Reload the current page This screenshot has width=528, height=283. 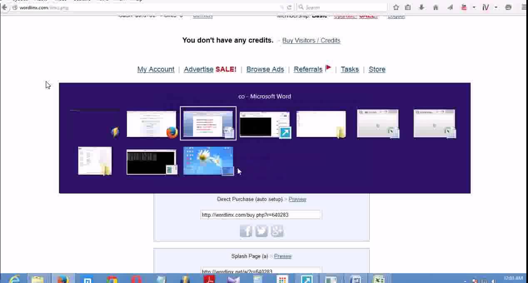click(x=289, y=7)
